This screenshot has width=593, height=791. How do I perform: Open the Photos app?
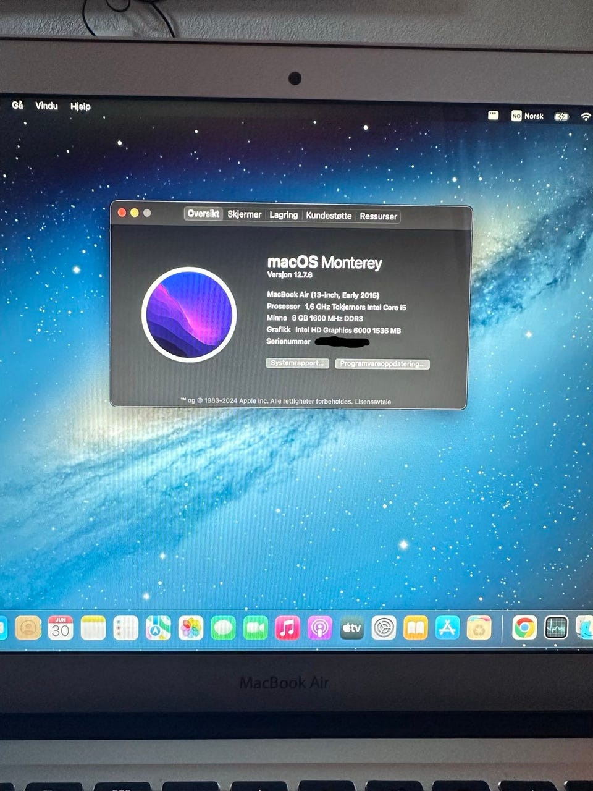click(x=191, y=628)
